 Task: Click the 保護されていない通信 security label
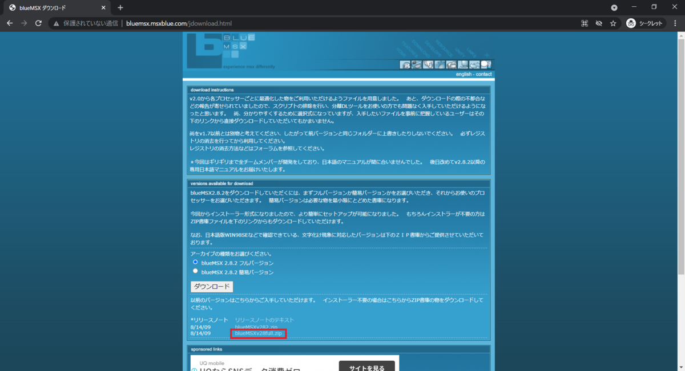click(x=91, y=23)
